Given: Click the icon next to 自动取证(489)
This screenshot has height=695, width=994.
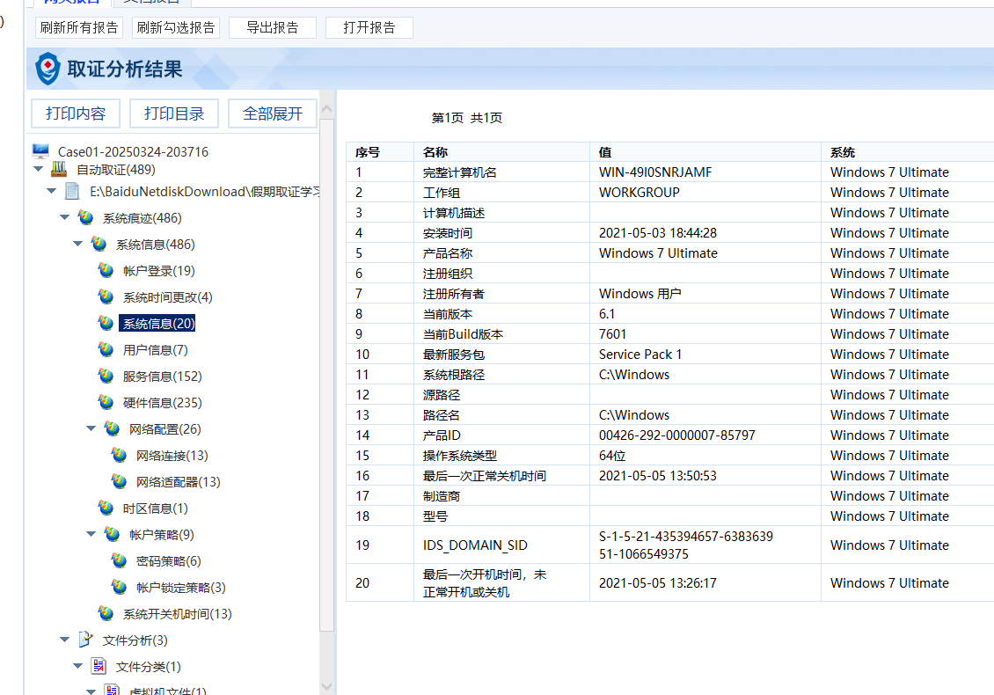Looking at the screenshot, I should pos(59,169).
